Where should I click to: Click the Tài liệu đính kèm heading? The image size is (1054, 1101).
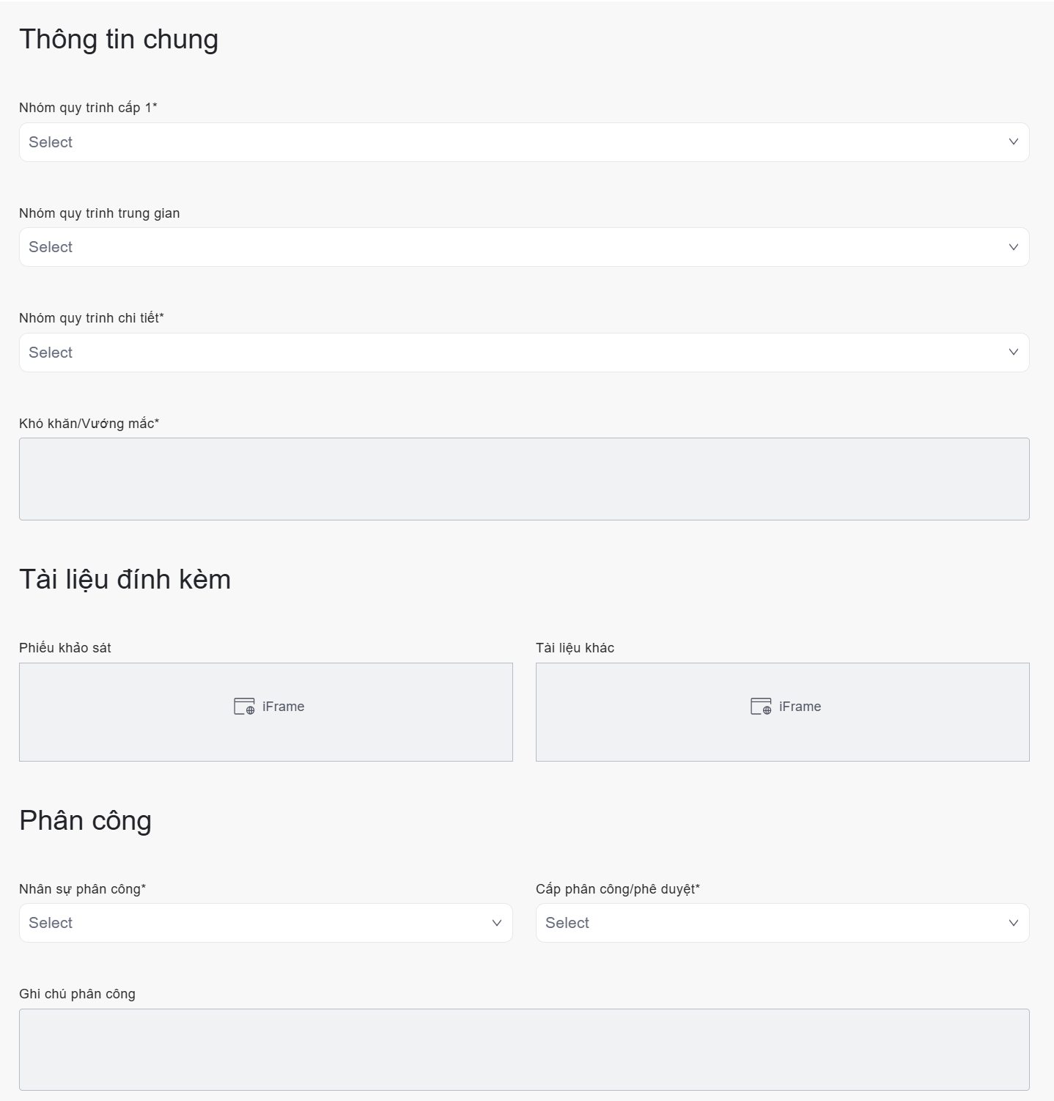coord(125,579)
